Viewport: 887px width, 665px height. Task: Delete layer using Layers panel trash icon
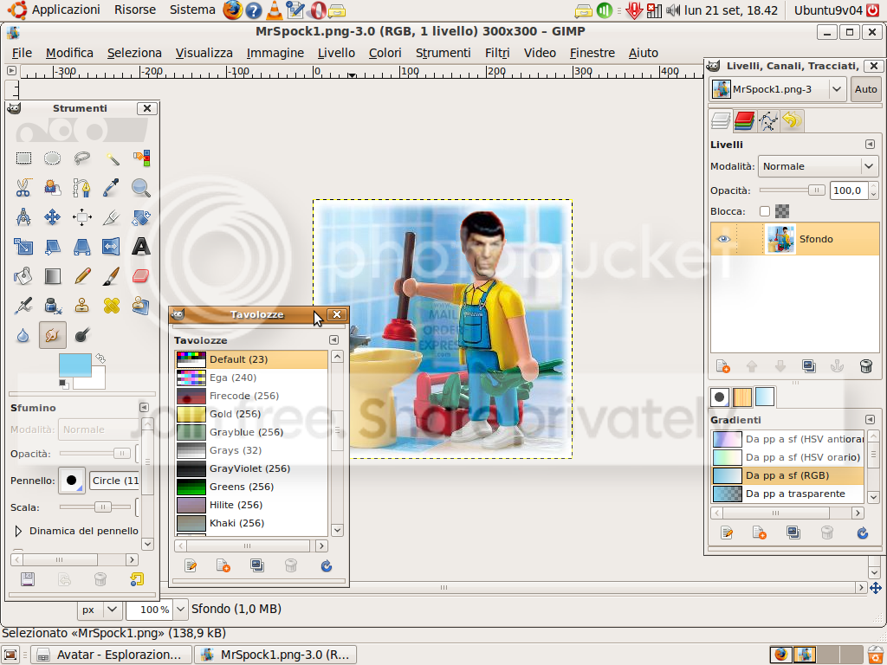(865, 366)
